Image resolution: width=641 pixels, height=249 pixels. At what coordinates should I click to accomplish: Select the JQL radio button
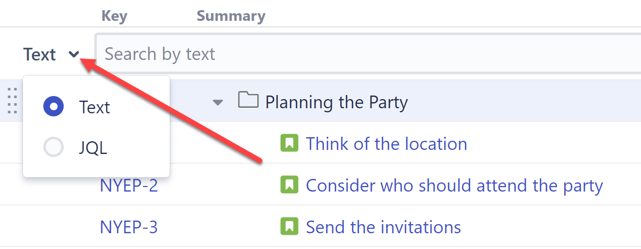(54, 147)
